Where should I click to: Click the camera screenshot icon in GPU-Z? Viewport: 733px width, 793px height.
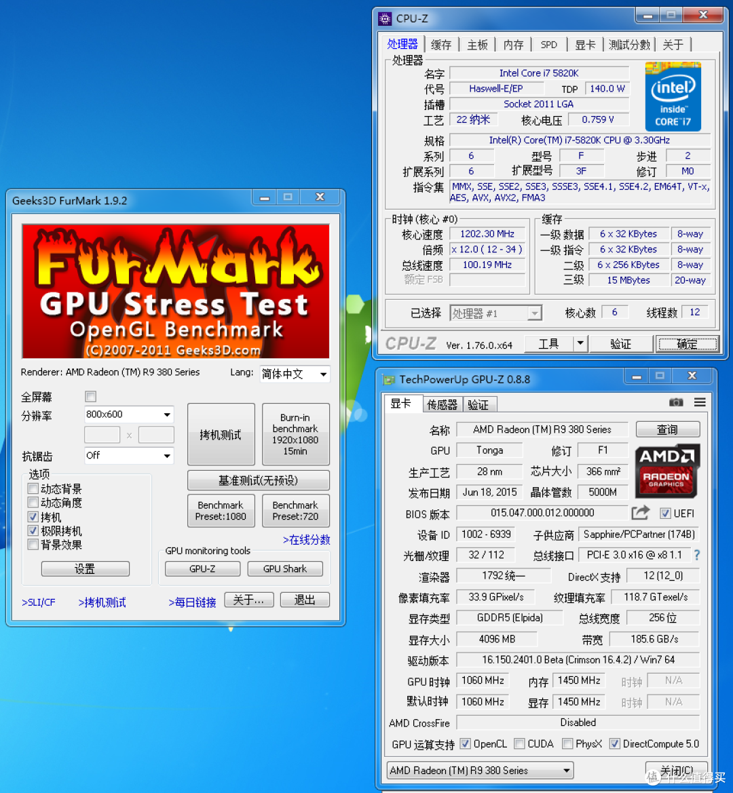[x=676, y=402]
